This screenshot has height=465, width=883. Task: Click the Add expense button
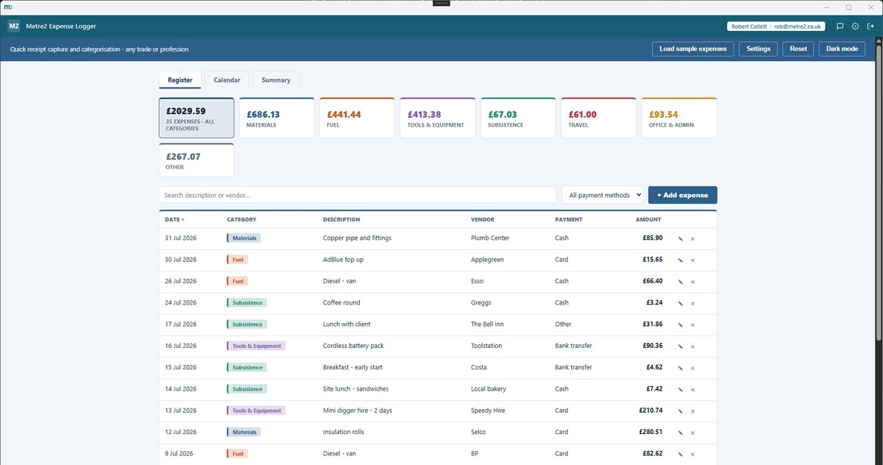tap(683, 195)
